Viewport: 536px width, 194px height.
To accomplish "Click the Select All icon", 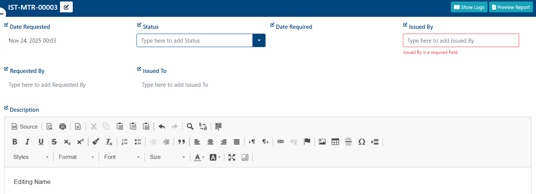I will (218, 127).
